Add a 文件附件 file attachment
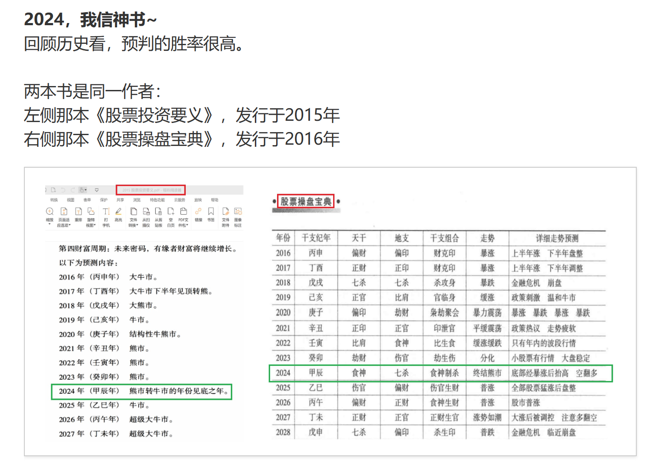 click(x=225, y=217)
